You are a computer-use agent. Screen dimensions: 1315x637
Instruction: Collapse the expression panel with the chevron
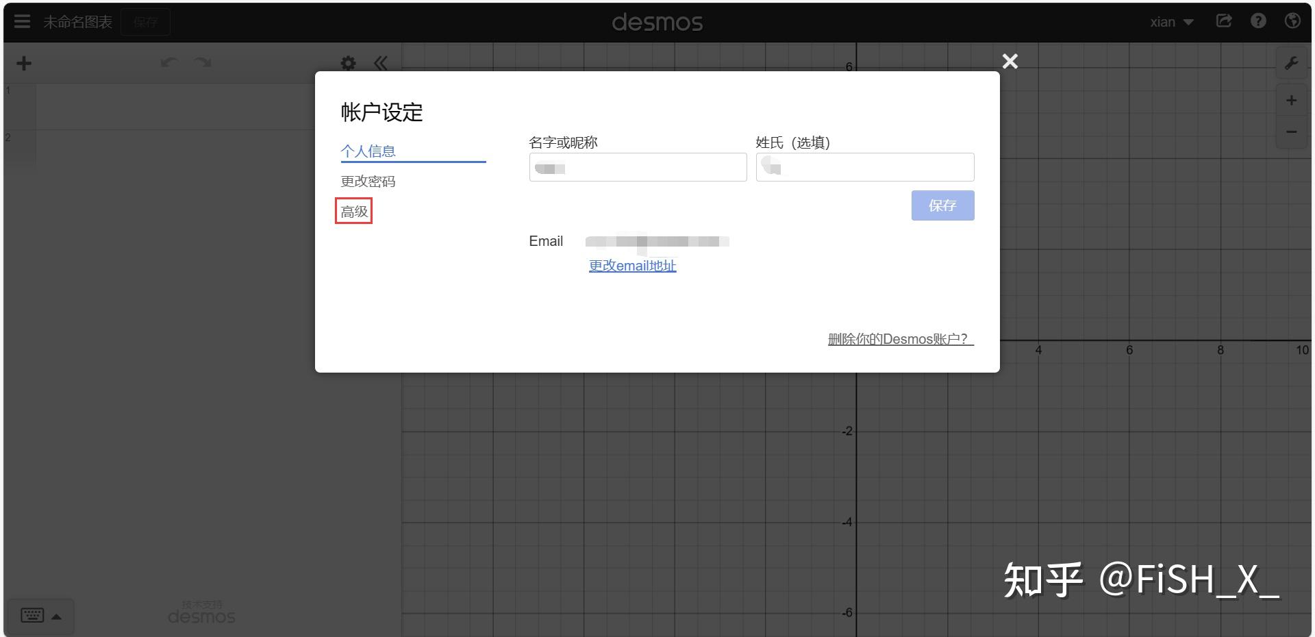pos(381,63)
